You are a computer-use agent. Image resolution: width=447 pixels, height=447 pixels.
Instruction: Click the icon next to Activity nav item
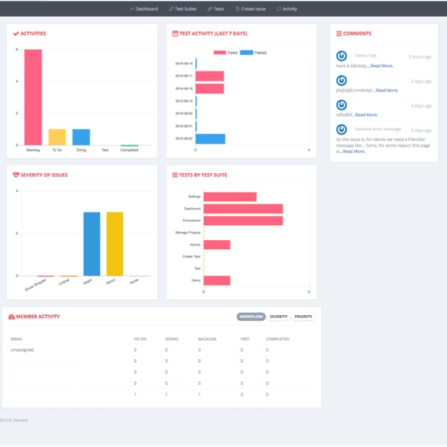[x=279, y=9]
